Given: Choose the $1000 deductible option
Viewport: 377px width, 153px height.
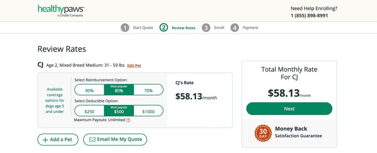Looking at the screenshot, I should tap(148, 111).
